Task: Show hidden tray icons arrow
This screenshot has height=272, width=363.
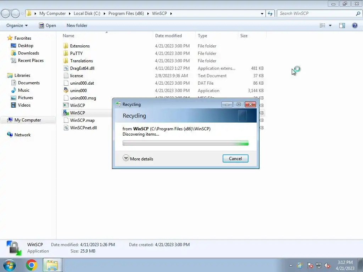Action: coord(291,265)
